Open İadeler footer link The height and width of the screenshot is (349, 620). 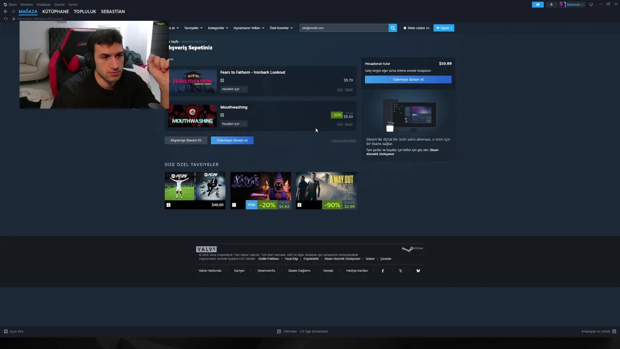tap(370, 259)
